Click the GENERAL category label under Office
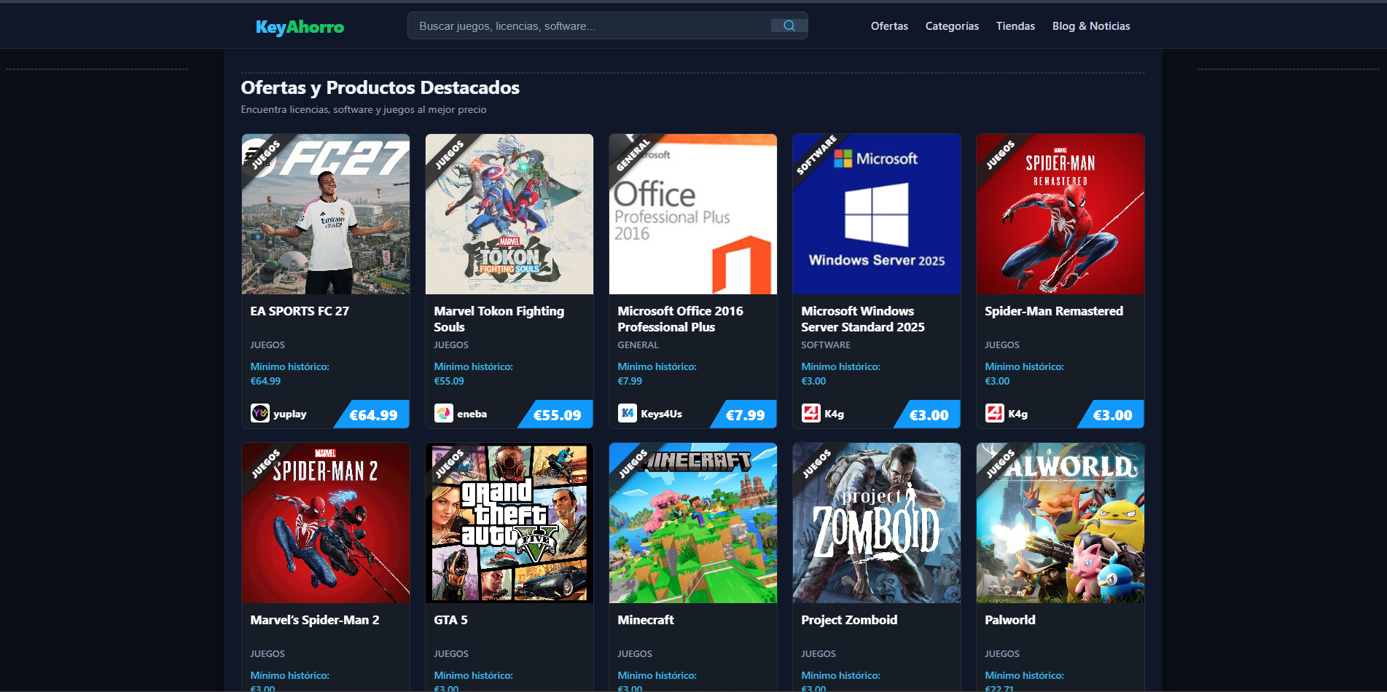Viewport: 1387px width, 692px height. (x=638, y=345)
